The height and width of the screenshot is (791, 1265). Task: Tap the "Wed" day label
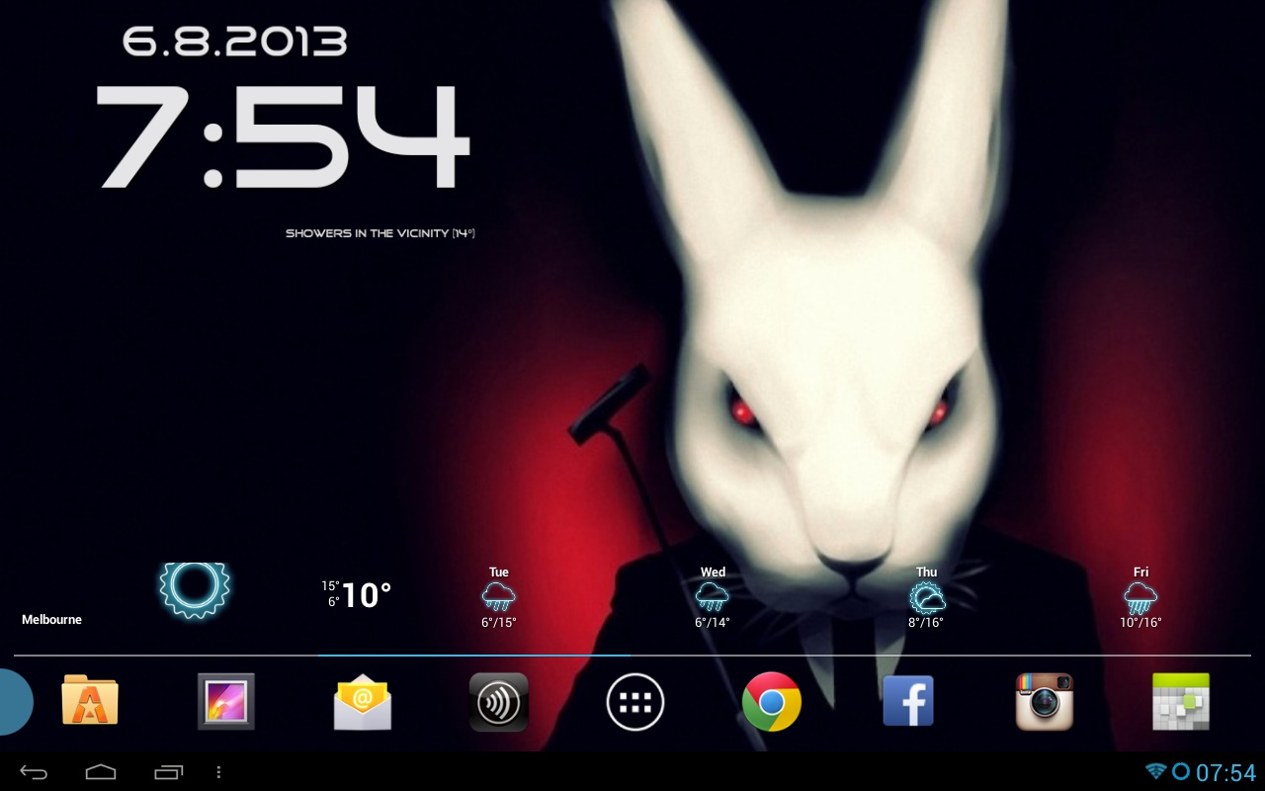click(x=713, y=572)
